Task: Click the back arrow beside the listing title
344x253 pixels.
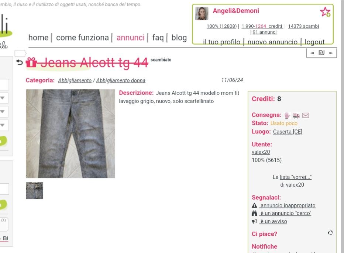Action: click(20, 62)
